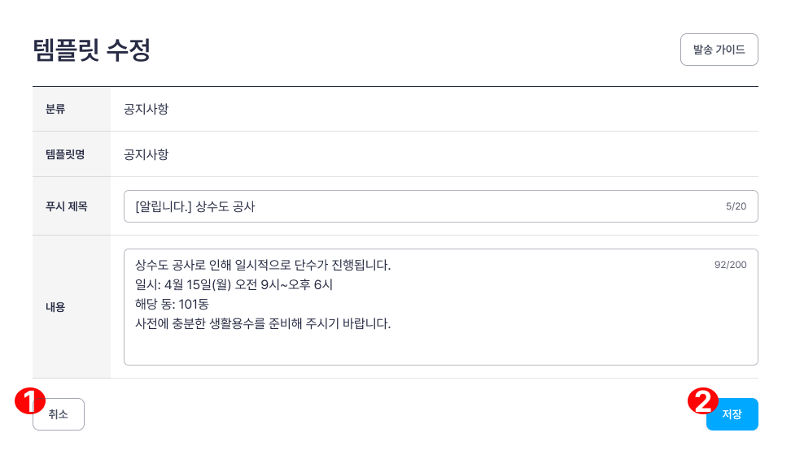Open the 발송 가이드 button
Viewport: 791px width, 463px height.
click(719, 50)
